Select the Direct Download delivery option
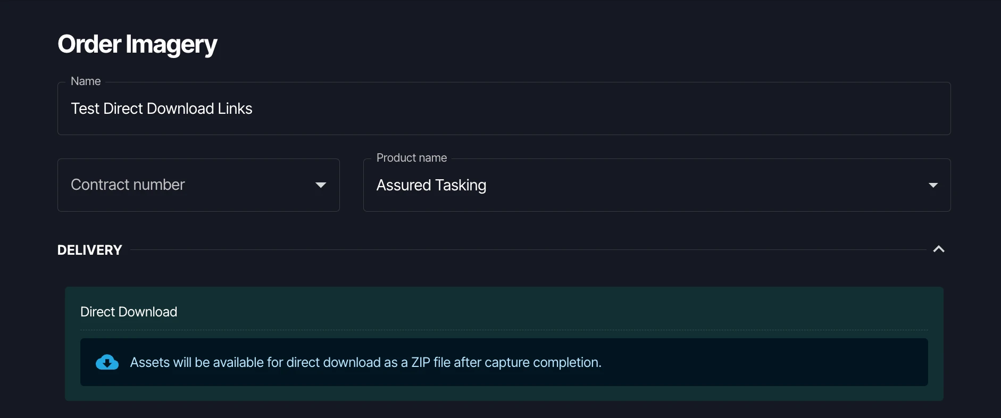The height and width of the screenshot is (418, 1001). coord(504,344)
